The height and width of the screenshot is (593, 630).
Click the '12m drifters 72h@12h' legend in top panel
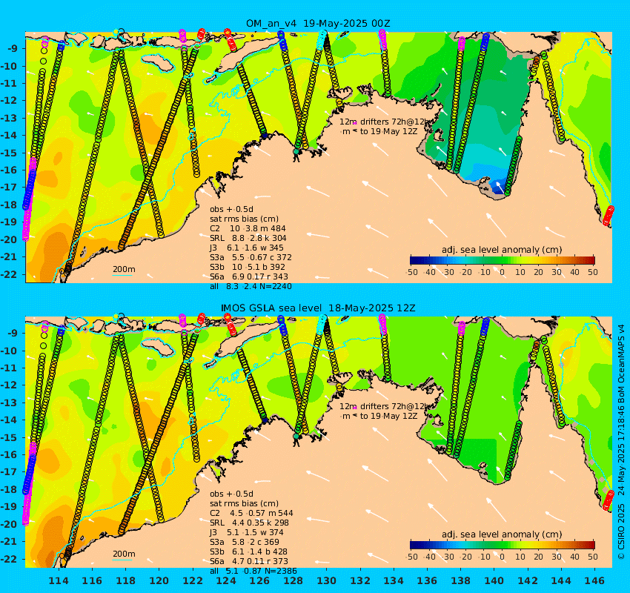pos(385,122)
